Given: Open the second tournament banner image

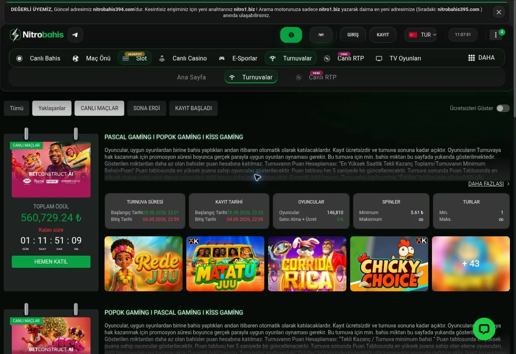Looking at the screenshot, I should point(51,336).
